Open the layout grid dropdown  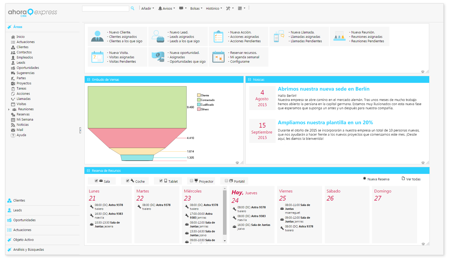242,8
